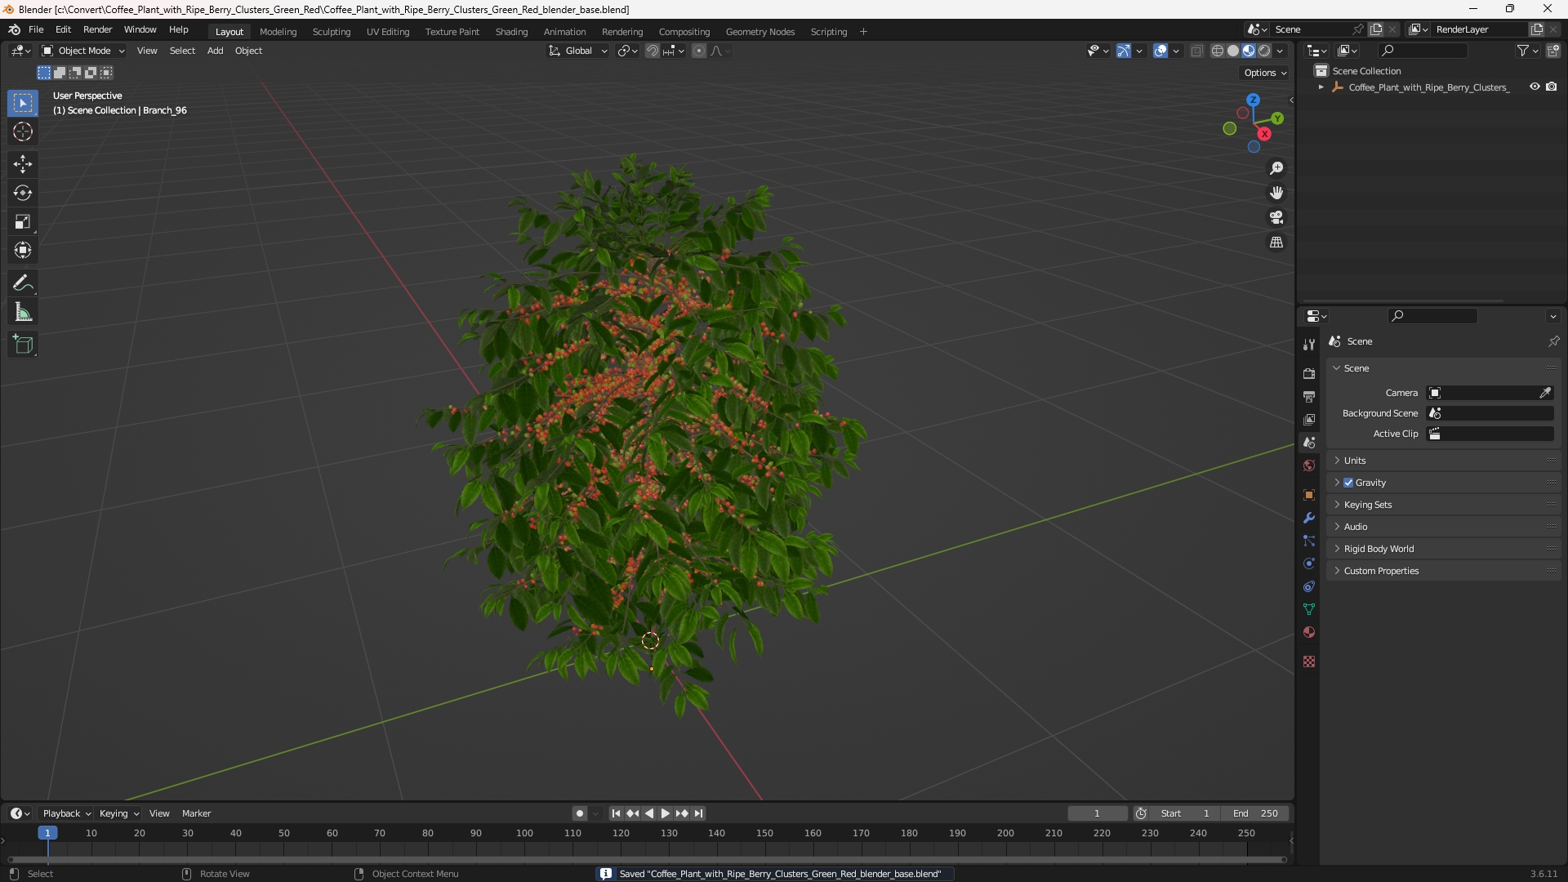Expand Coffee_Plant collection in outliner
The height and width of the screenshot is (882, 1568).
(x=1321, y=87)
